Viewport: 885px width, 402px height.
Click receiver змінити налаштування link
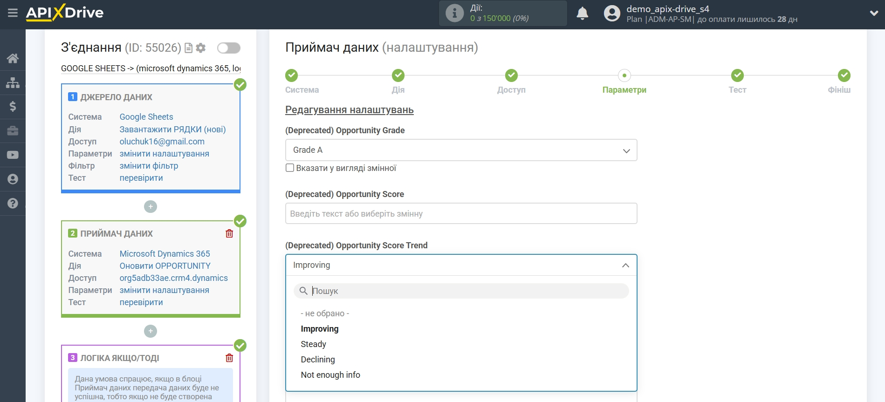coord(164,290)
